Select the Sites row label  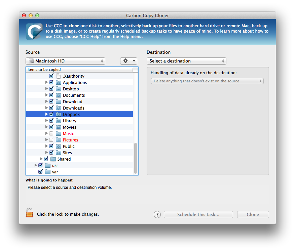67,153
